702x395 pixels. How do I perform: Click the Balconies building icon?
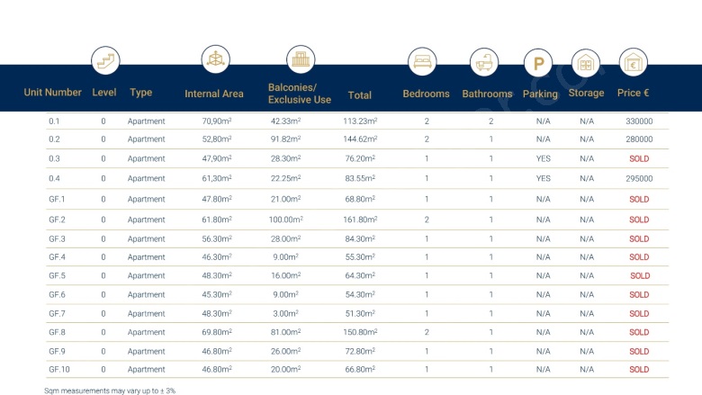[x=301, y=60]
